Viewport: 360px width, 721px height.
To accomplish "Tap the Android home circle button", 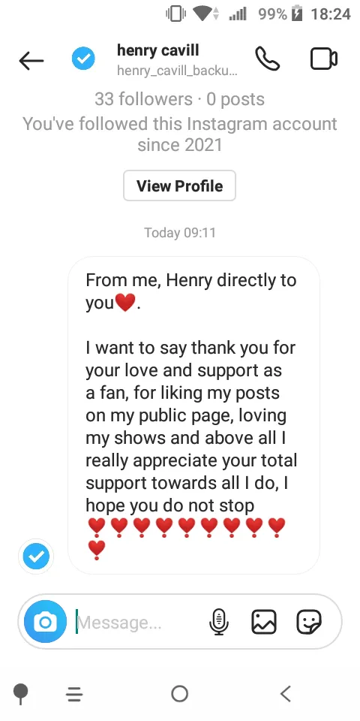I will click(x=179, y=693).
